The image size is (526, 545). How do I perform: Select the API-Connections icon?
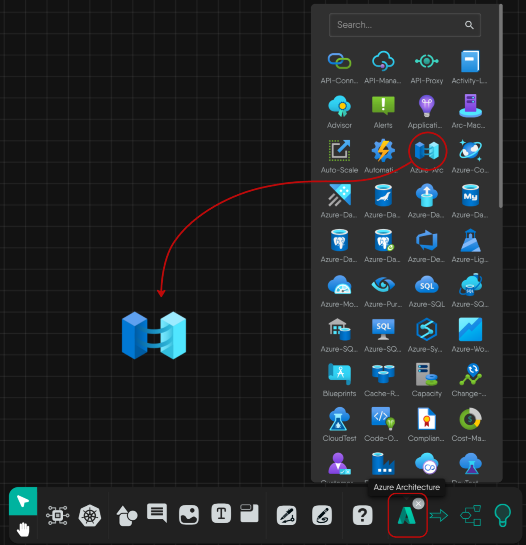[x=339, y=61]
